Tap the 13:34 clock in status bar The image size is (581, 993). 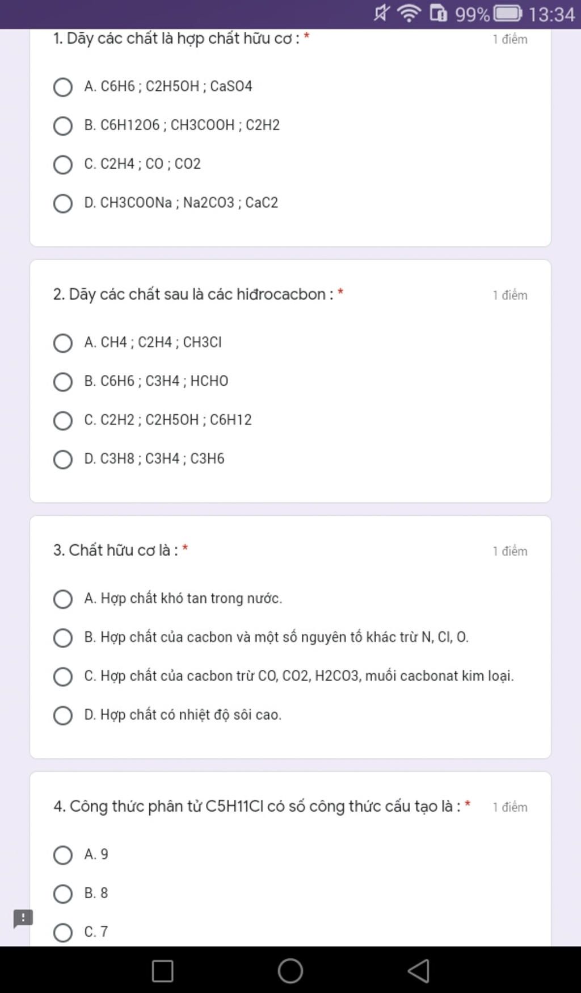pos(551,14)
